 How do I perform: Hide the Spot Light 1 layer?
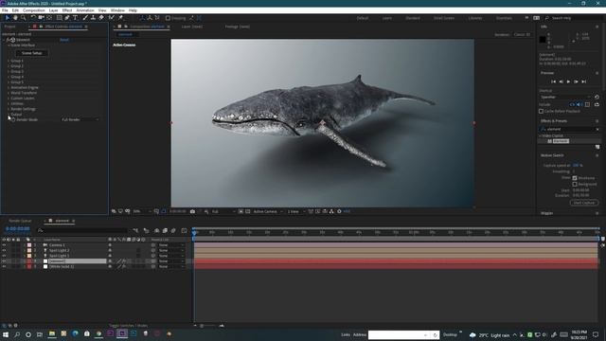[x=4, y=256]
